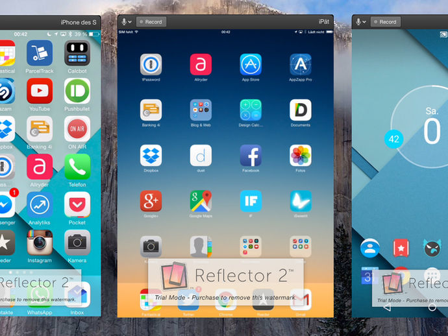Open WhatsApp in iPhone dock
The image size is (448, 336).
(40, 294)
